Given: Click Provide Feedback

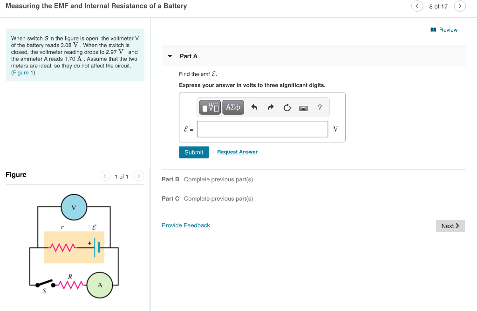Looking at the screenshot, I should pyautogui.click(x=186, y=225).
